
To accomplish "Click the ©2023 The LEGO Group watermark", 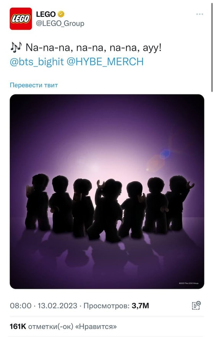I will click(x=189, y=283).
